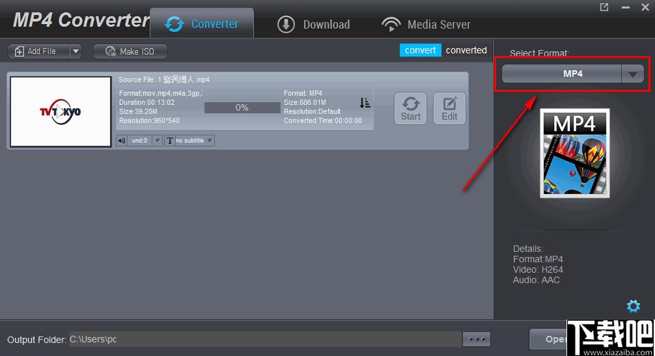The image size is (655, 356).
Task: Minimize the MP4 Converter window
Action: pyautogui.click(x=625, y=7)
